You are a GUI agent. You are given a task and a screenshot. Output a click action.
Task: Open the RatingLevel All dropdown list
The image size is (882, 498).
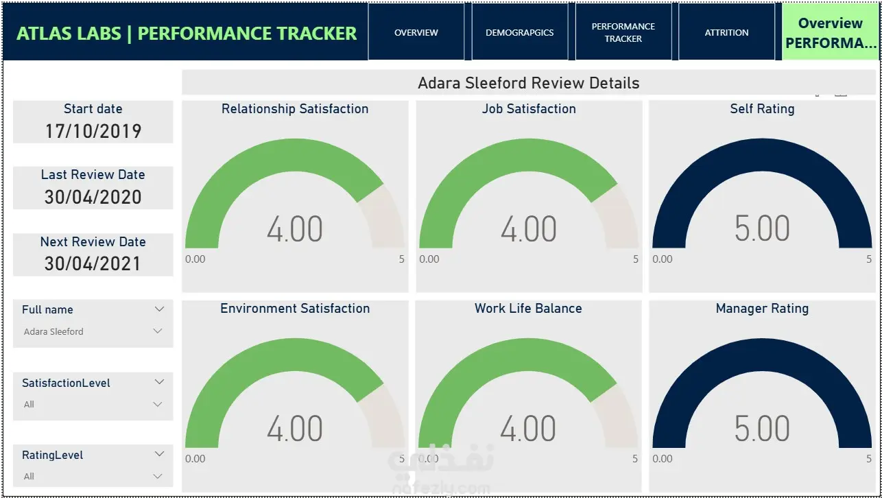[93, 476]
